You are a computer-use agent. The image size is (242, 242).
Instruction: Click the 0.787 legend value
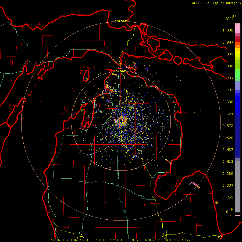tap(228, 78)
